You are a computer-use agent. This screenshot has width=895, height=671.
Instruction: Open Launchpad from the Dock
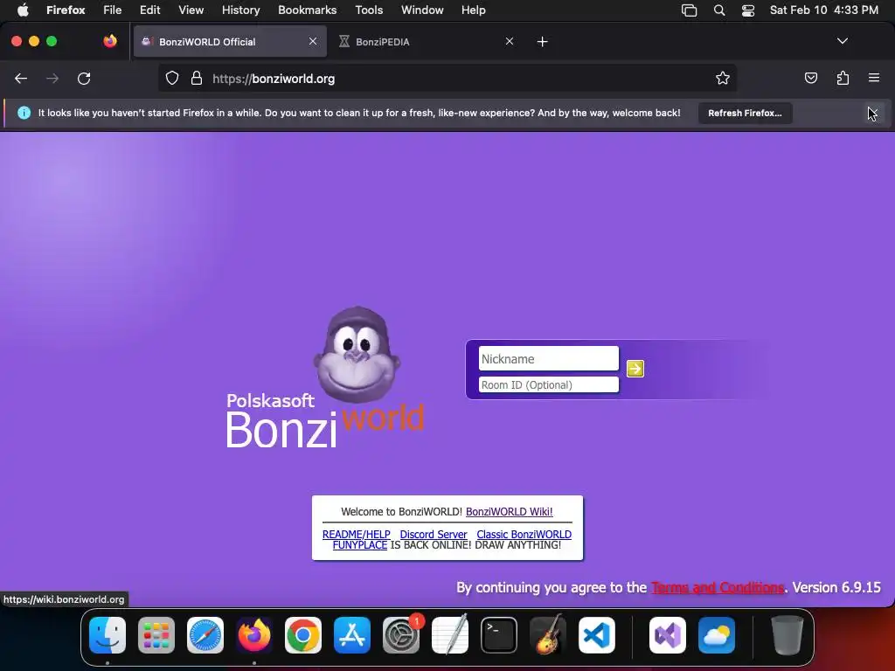(x=156, y=635)
